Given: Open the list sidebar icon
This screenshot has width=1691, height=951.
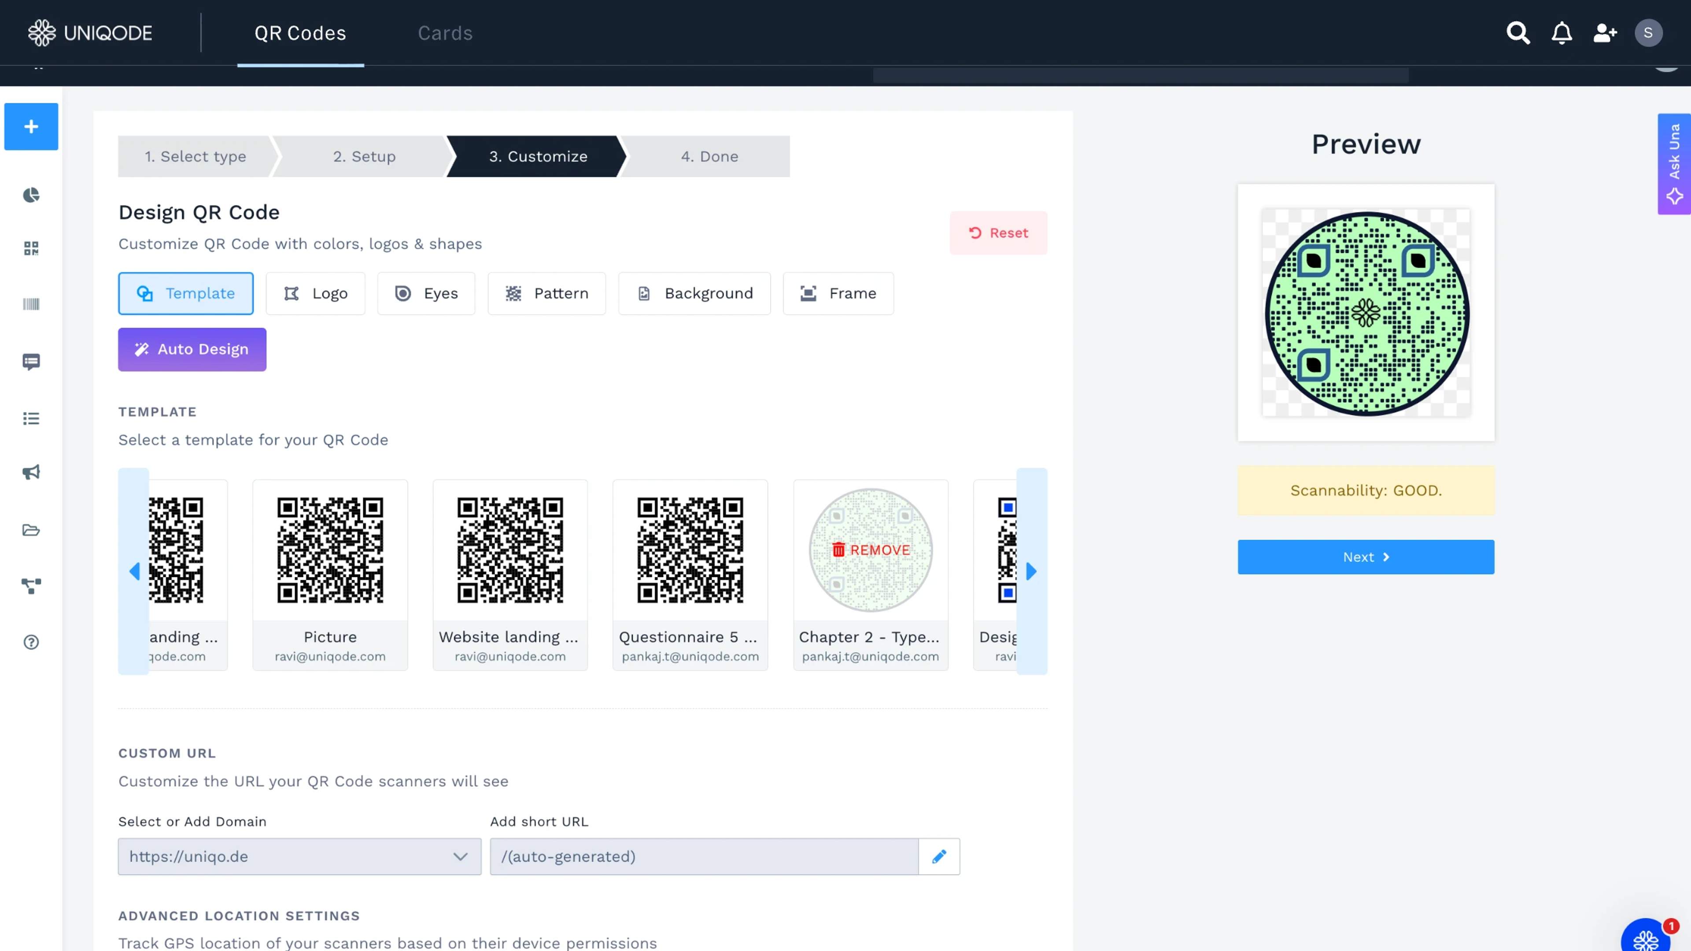Looking at the screenshot, I should point(31,419).
